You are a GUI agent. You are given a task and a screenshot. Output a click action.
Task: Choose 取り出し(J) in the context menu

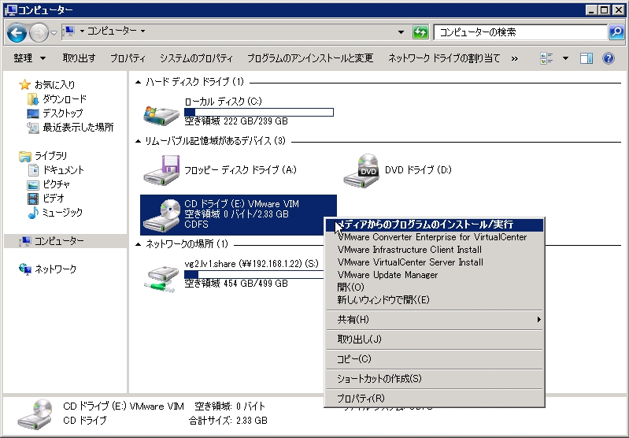tap(435, 340)
